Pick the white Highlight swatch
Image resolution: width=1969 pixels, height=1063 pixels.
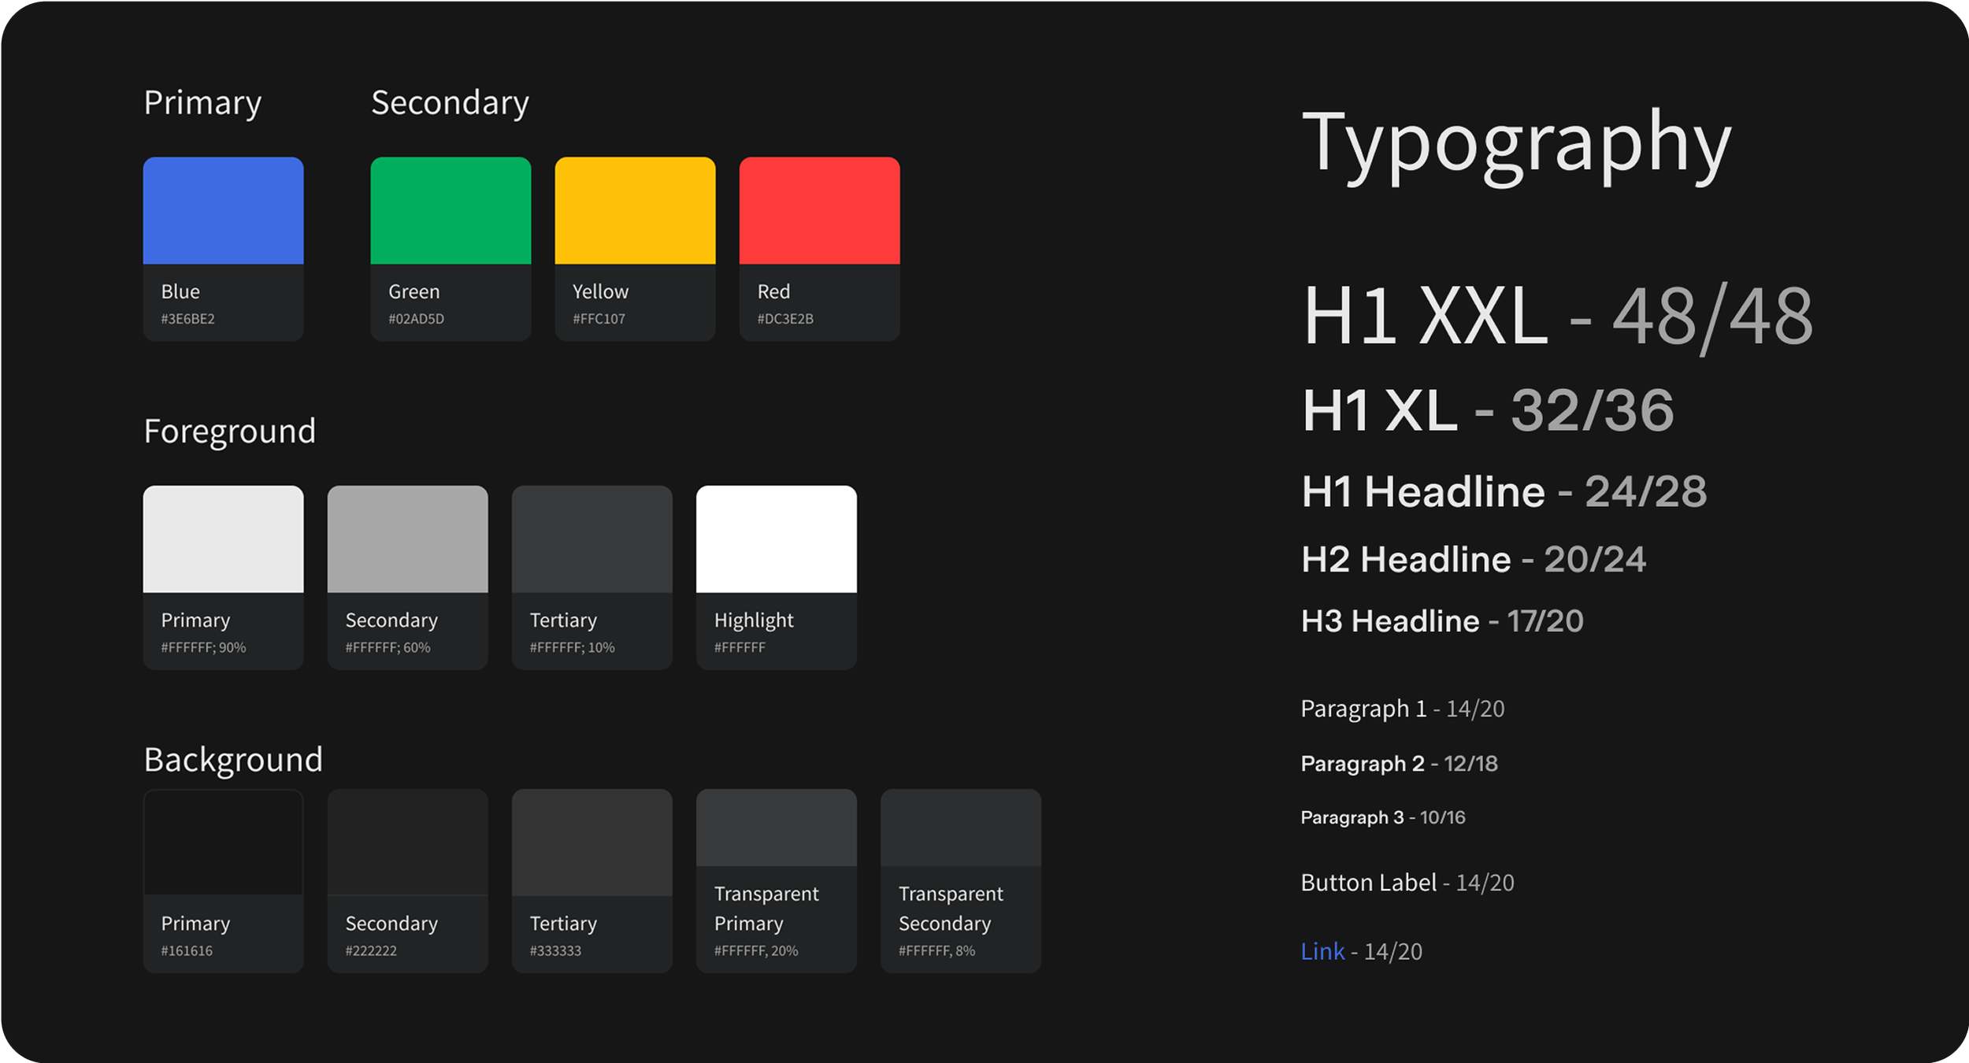pyautogui.click(x=776, y=539)
